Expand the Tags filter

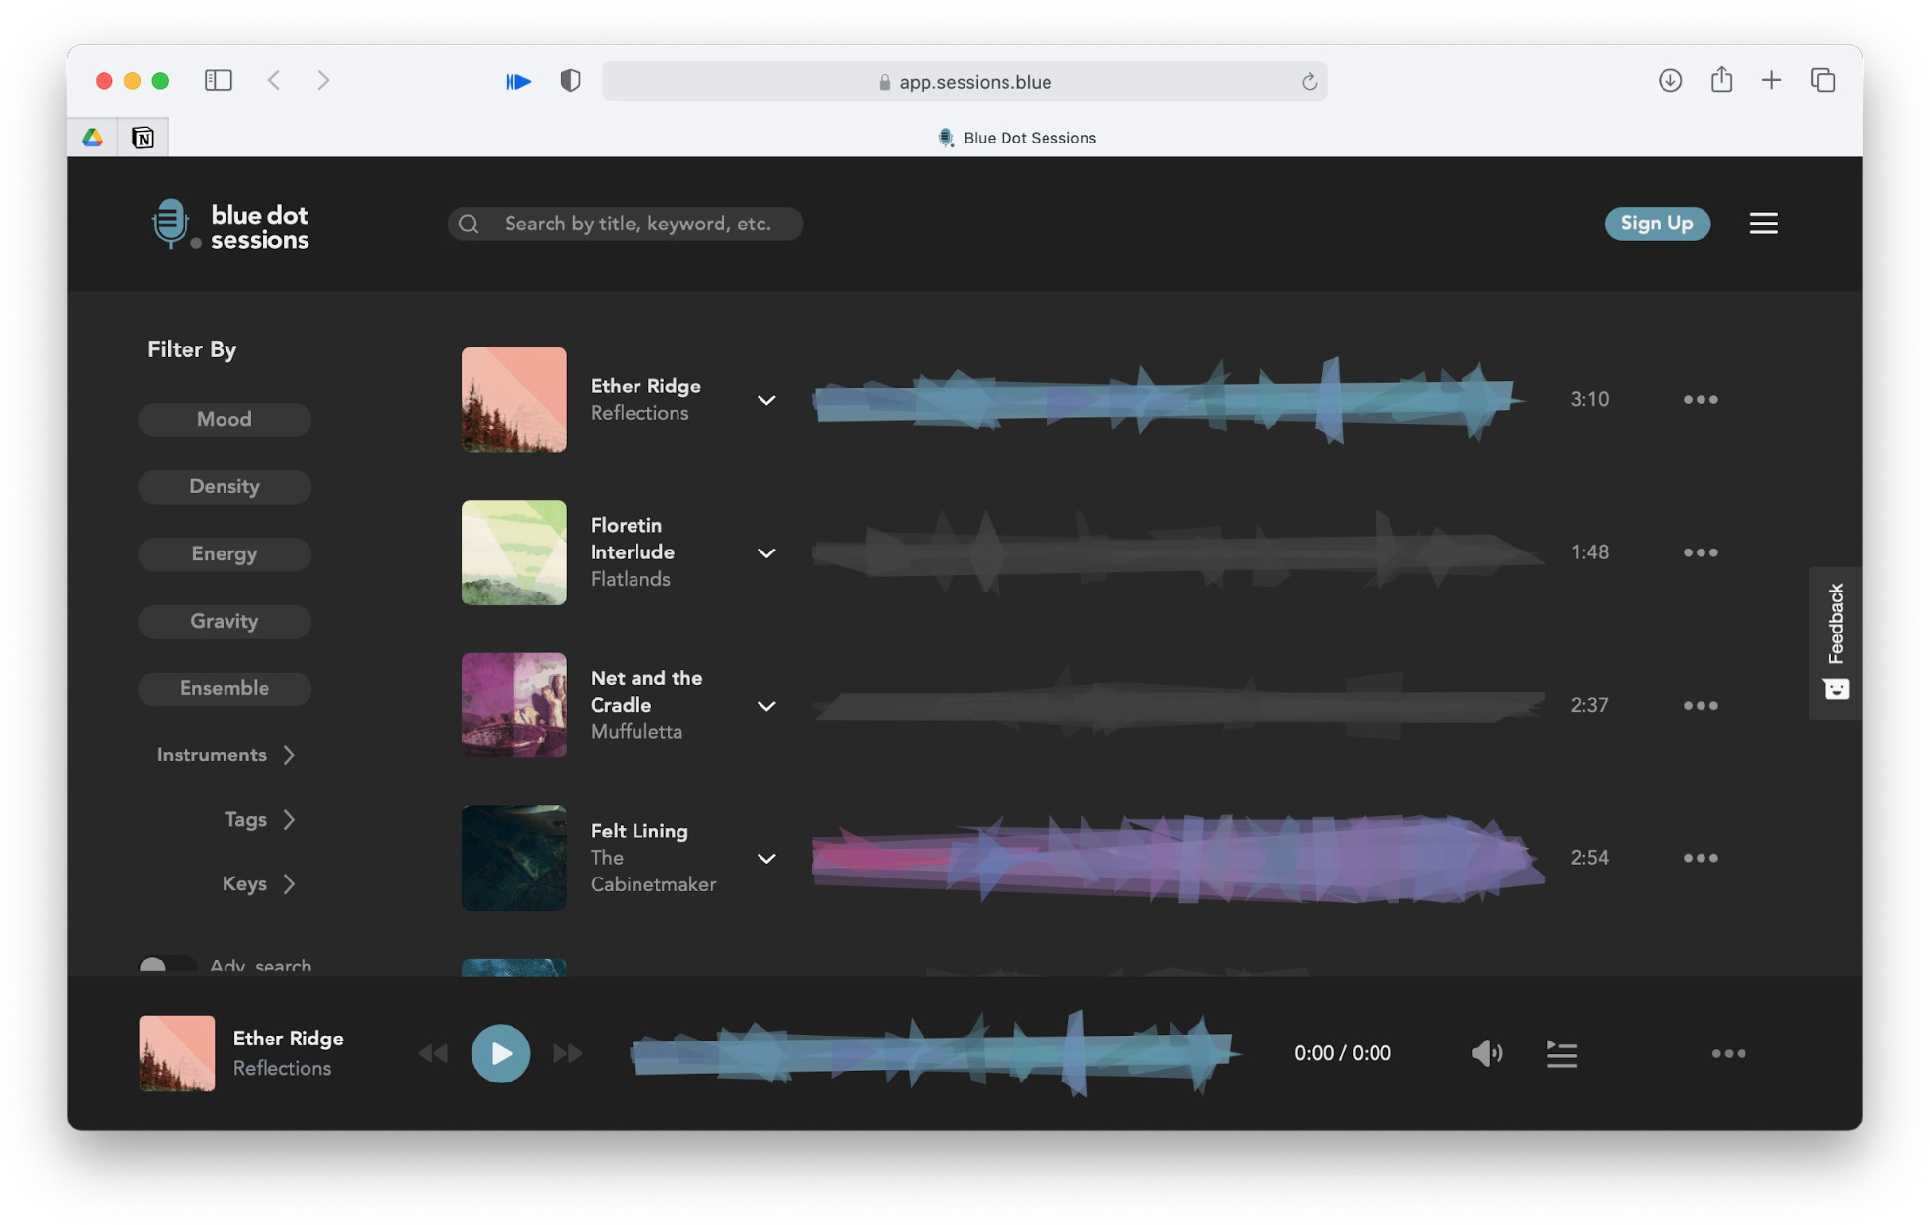[260, 819]
